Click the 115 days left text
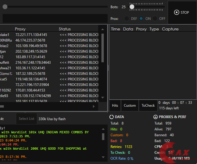Image resolution: width=197 pixels, height=164 pixels. click(x=169, y=108)
